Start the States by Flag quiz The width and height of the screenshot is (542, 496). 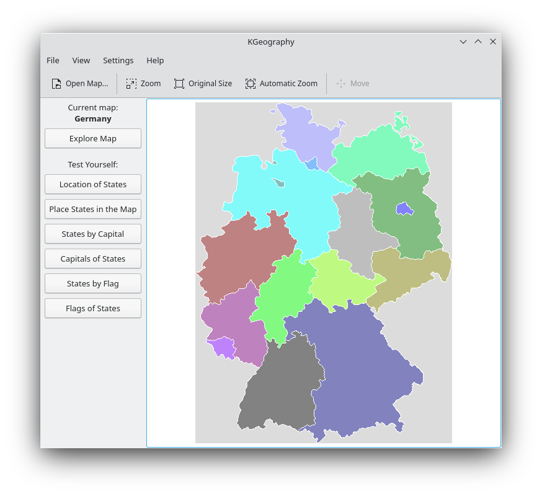[93, 283]
